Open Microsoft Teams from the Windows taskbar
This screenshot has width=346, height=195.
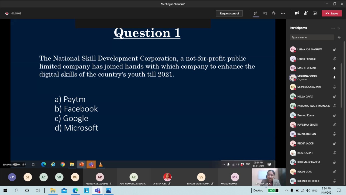click(x=98, y=191)
